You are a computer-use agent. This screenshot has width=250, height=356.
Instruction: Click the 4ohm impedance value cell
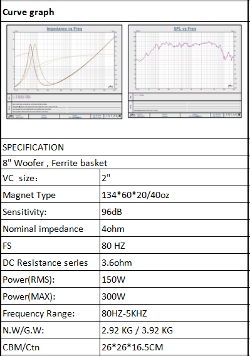coord(174,228)
